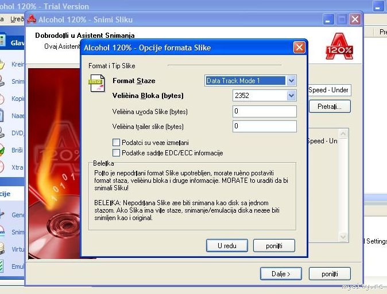387x294 pixels.
Task: Click the Emul sidebar item
Action: pyautogui.click(x=18, y=266)
